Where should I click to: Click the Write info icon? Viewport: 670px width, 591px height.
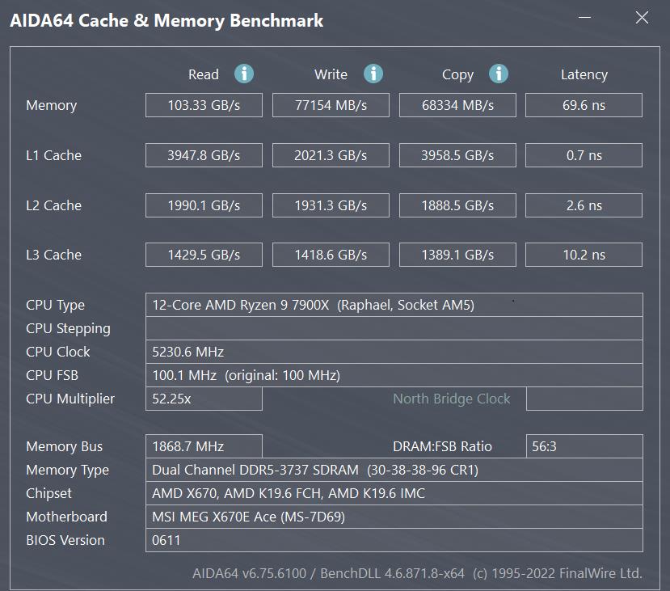373,74
